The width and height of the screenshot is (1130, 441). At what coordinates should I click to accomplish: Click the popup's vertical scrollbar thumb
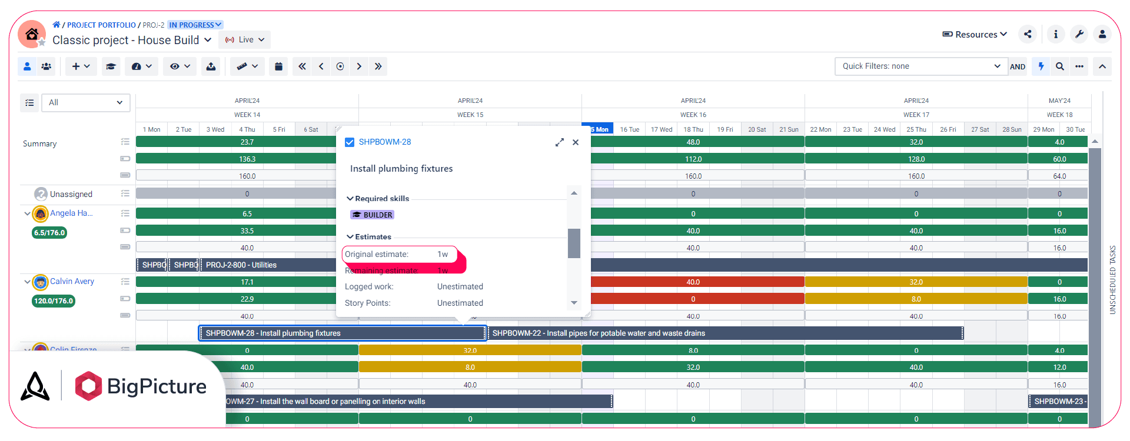coord(574,243)
